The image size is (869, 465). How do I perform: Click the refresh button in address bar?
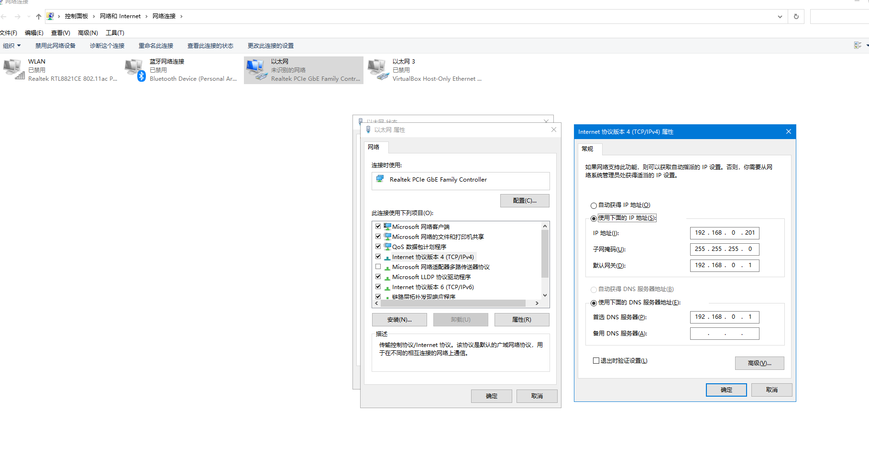(796, 16)
